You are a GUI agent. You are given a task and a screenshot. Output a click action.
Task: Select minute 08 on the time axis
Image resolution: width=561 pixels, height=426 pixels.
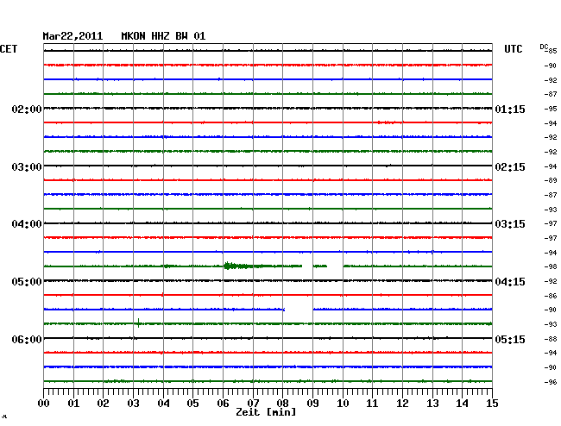click(282, 404)
